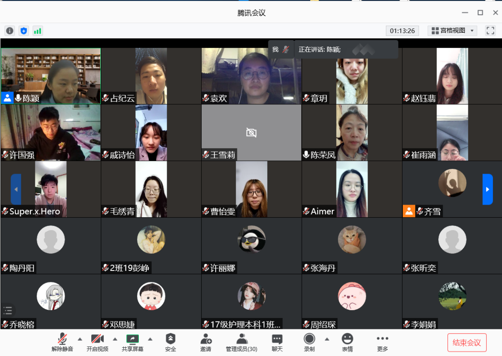
Task: Click the red 结束会议 button
Action: click(467, 342)
